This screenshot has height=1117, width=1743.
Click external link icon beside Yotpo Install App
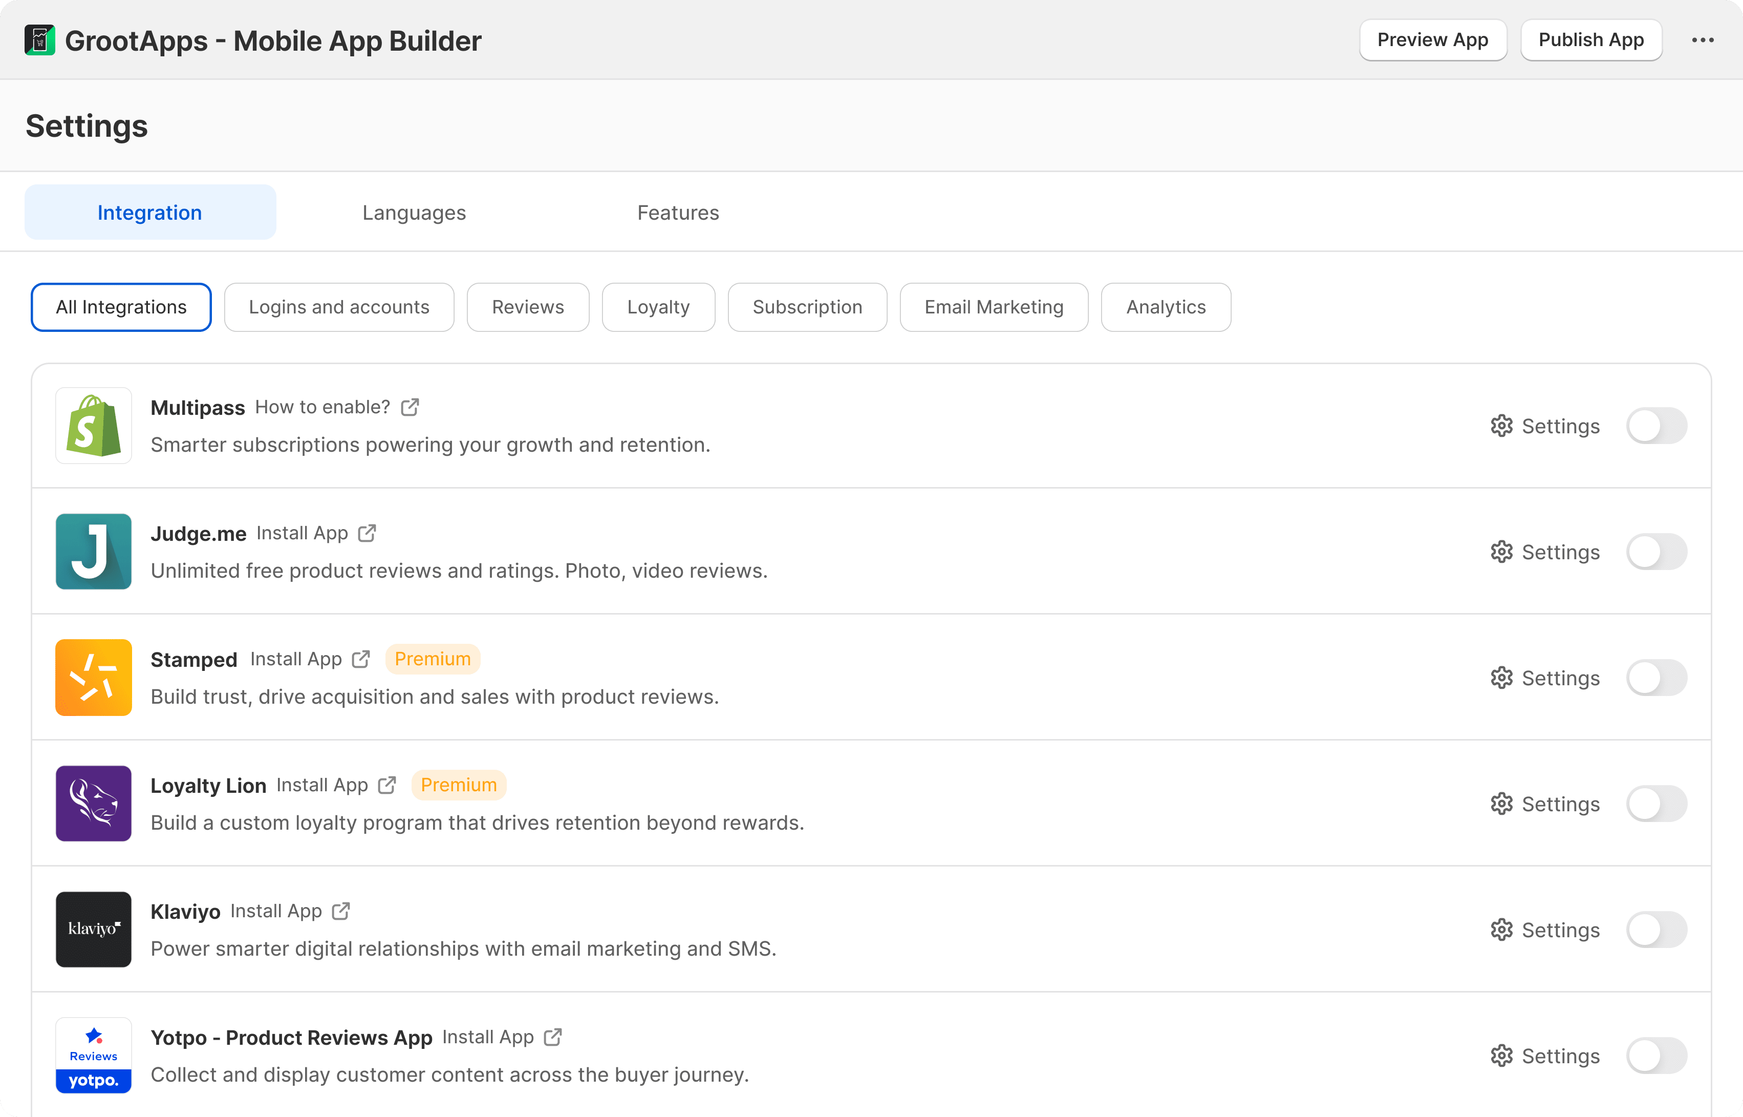[x=553, y=1037]
